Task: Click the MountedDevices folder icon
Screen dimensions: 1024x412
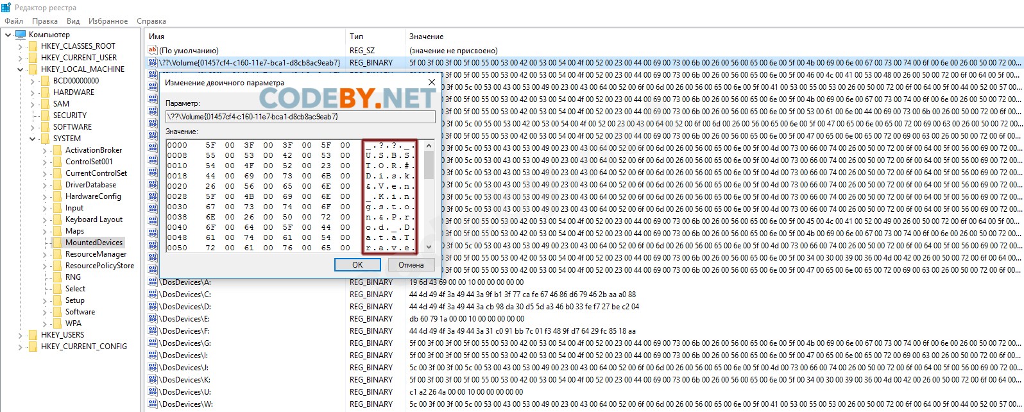Action: pyautogui.click(x=57, y=243)
